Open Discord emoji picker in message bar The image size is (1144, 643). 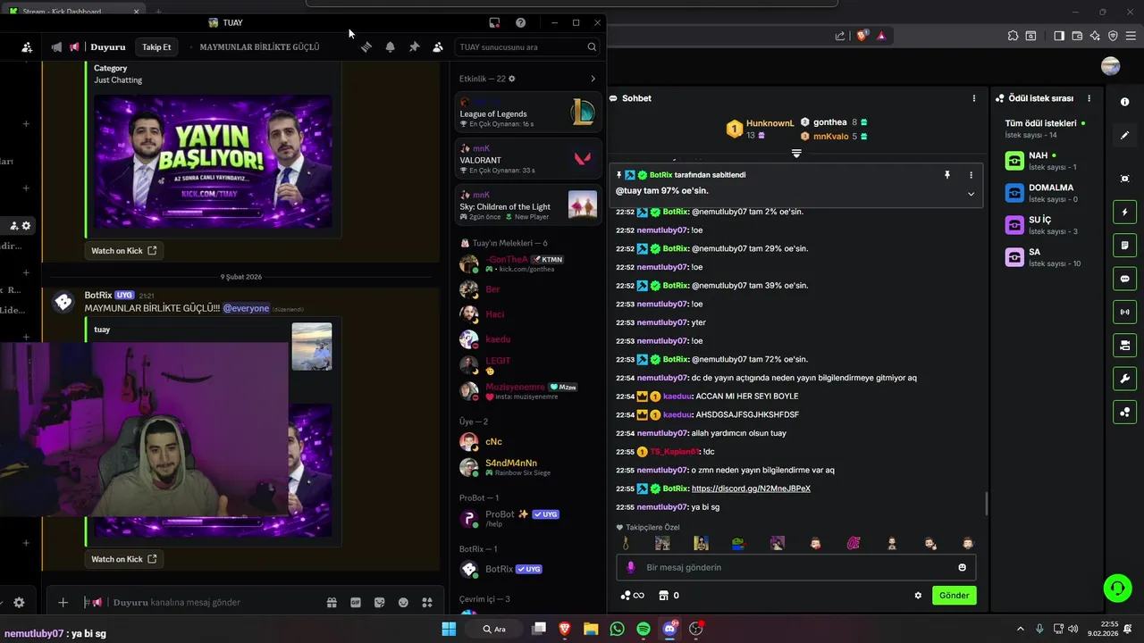click(x=403, y=603)
